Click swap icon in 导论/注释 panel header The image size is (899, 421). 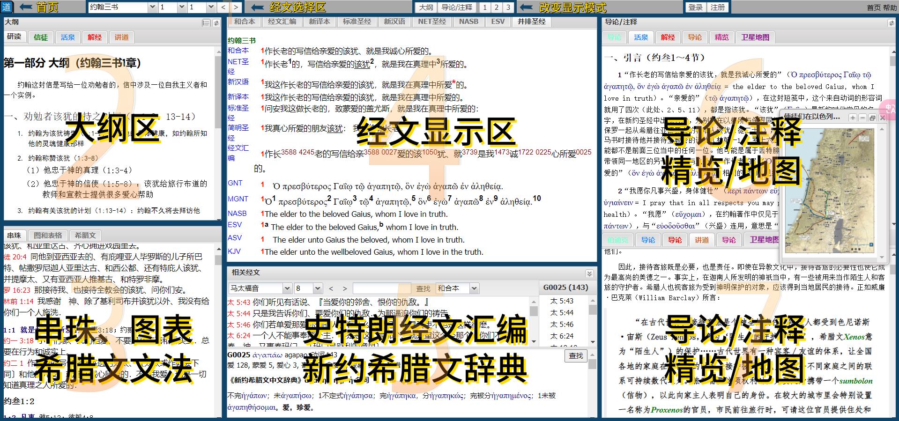(x=891, y=22)
